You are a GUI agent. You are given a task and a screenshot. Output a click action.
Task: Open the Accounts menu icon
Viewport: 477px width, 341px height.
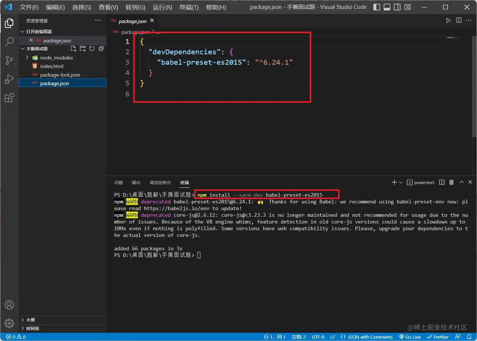tap(9, 305)
